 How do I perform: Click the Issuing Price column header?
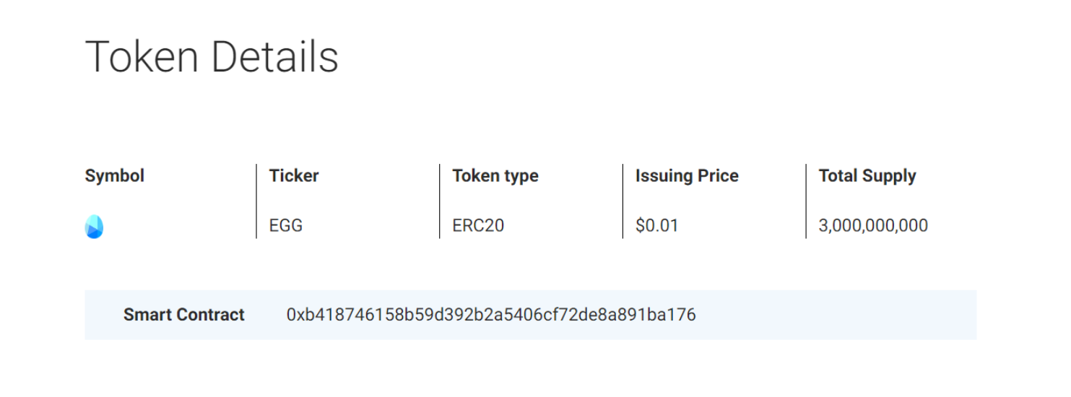[x=687, y=176]
